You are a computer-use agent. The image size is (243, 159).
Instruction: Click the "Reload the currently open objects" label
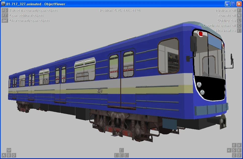(33, 11)
